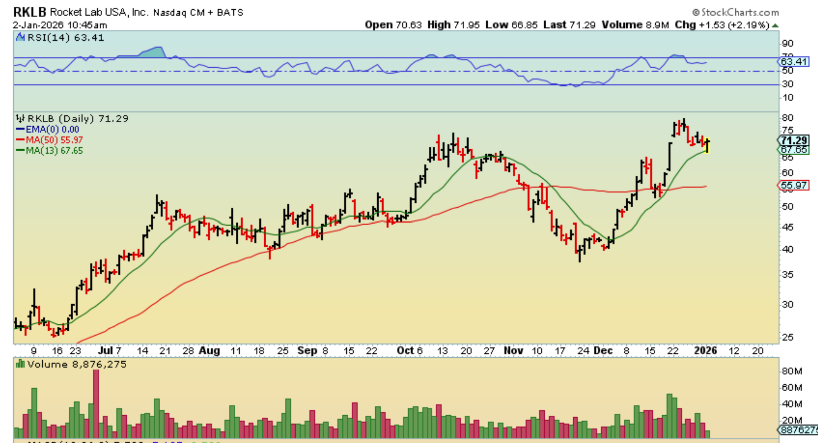Click the Volume panel bar-chart icon

pyautogui.click(x=20, y=364)
